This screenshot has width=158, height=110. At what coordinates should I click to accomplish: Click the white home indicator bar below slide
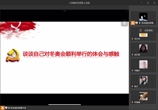(x=64, y=105)
